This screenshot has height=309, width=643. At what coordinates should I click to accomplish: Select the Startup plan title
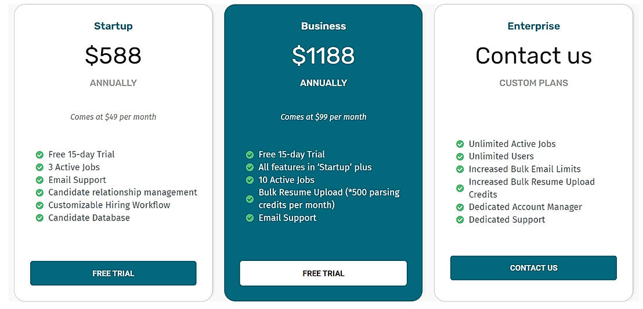[x=113, y=26]
